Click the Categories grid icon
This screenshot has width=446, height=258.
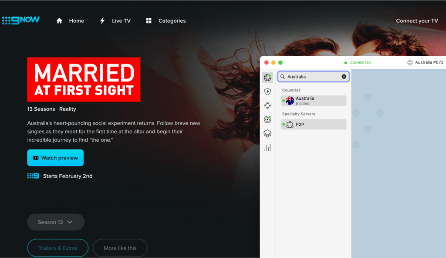(x=149, y=21)
